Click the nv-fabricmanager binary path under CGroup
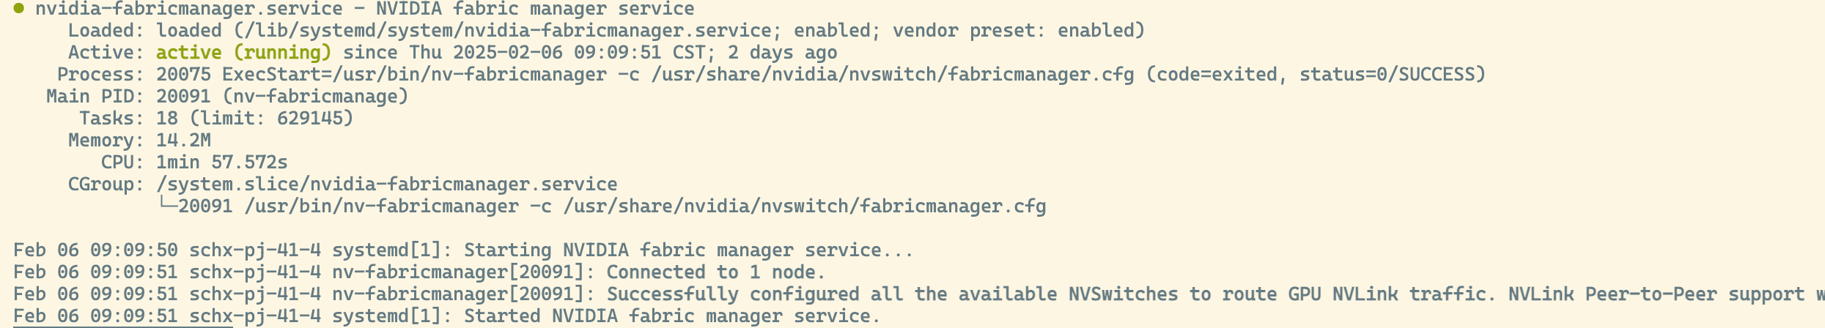The image size is (1825, 328). tap(381, 206)
